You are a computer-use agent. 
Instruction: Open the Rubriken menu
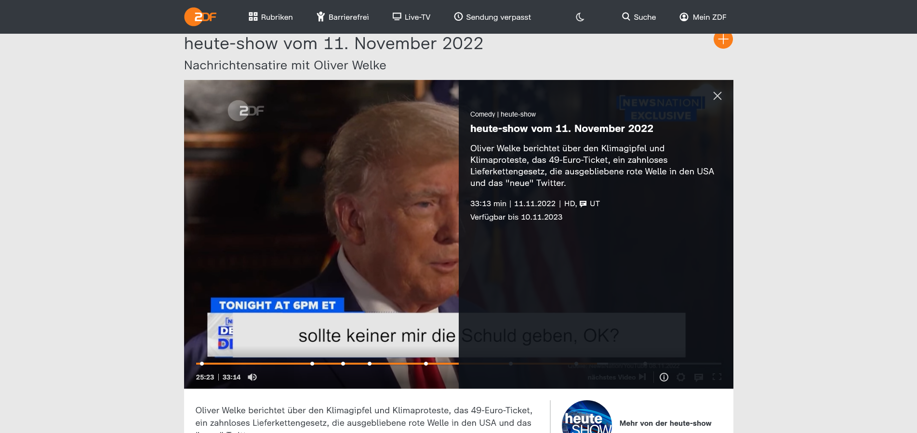[270, 17]
